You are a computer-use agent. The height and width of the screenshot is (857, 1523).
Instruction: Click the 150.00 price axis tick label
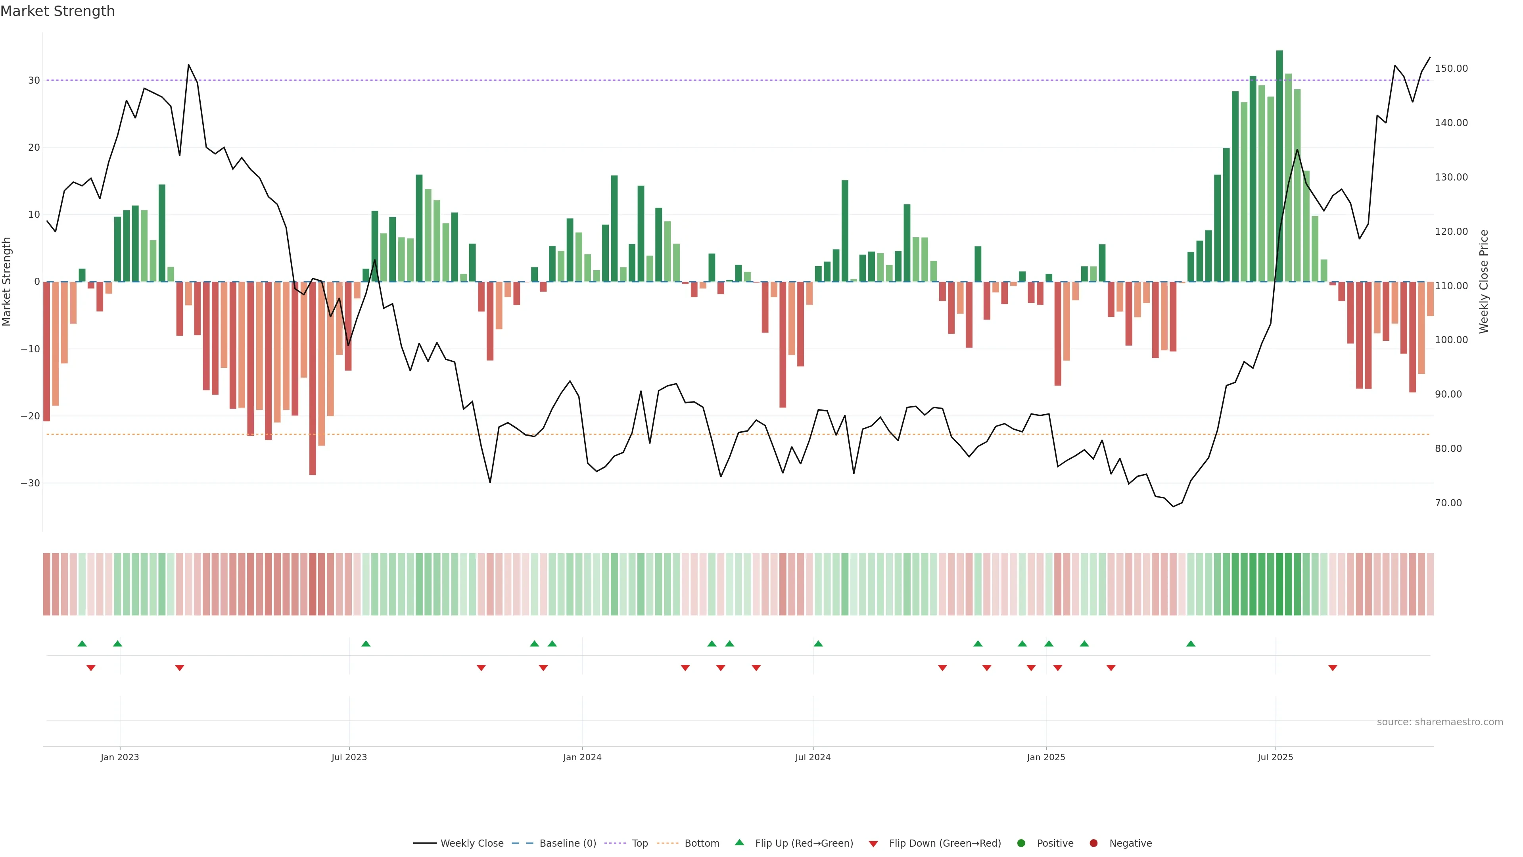tap(1451, 69)
